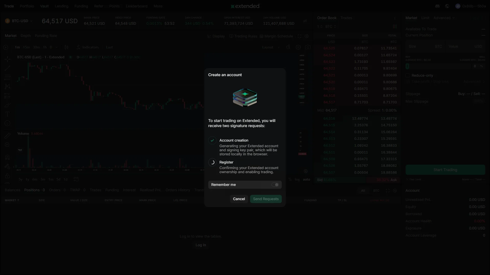Open the chart settings gear icon
This screenshot has width=490, height=275.
coord(298,47)
